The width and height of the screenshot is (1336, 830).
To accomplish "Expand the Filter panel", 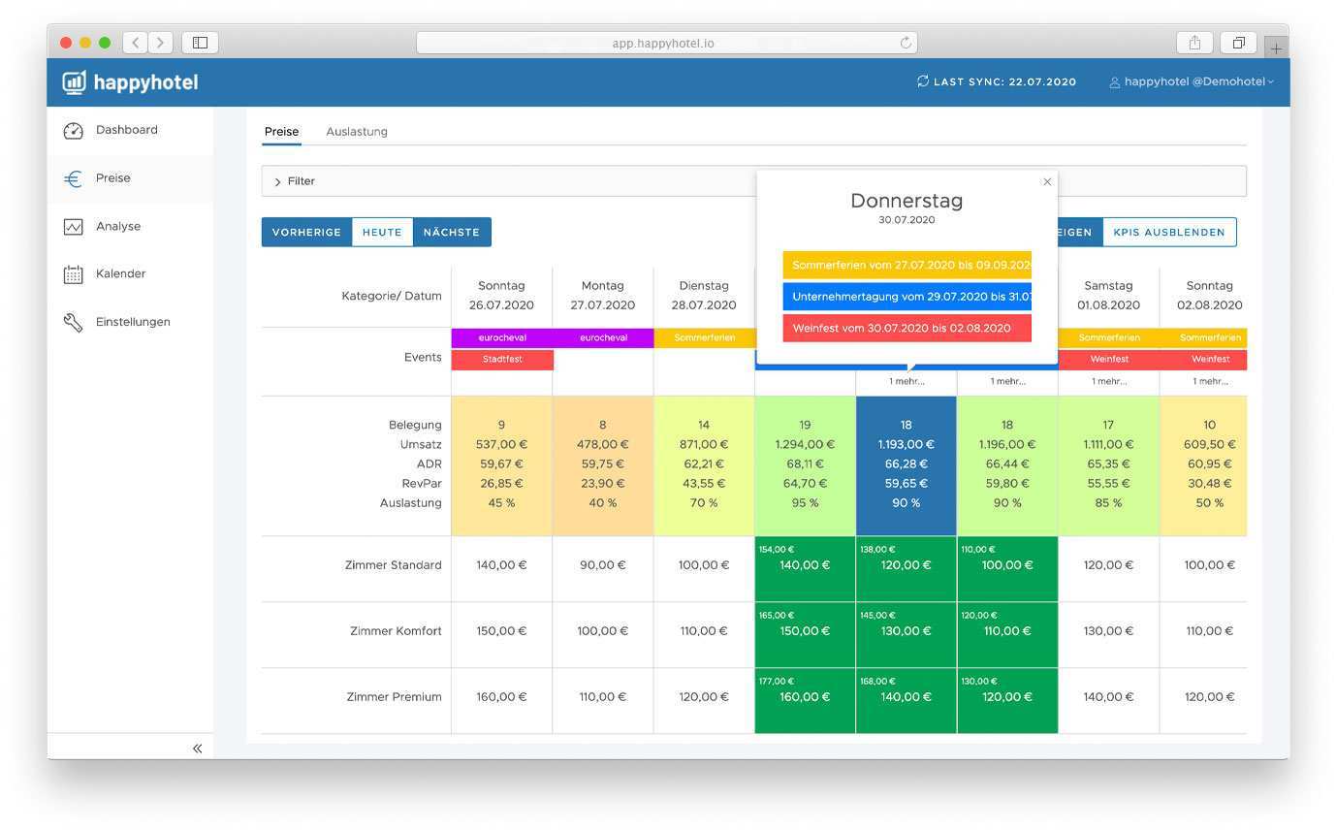I will coord(277,182).
